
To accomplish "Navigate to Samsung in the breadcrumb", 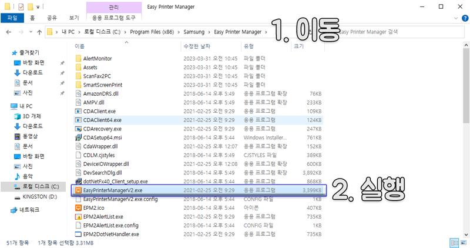I will click(194, 32).
